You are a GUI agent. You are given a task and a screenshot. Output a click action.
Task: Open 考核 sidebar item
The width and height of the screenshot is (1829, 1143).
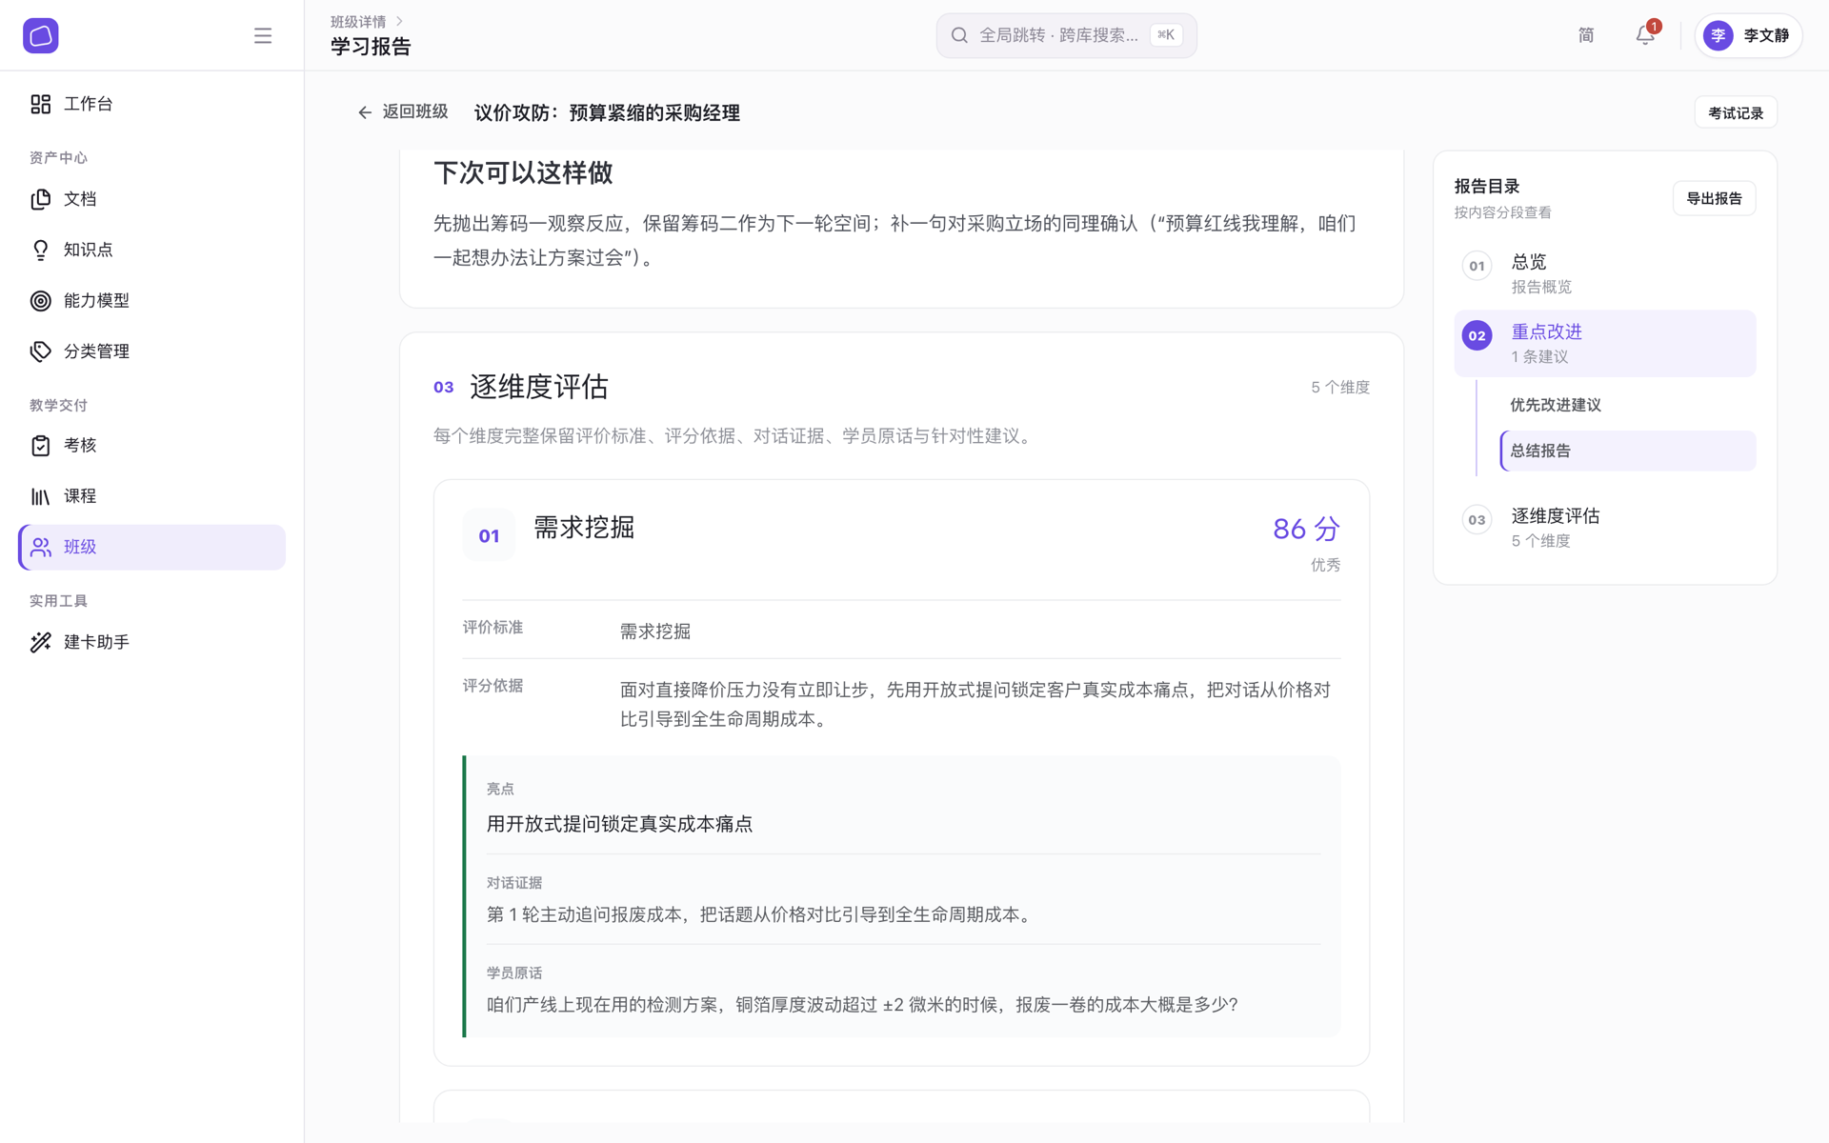click(x=152, y=446)
